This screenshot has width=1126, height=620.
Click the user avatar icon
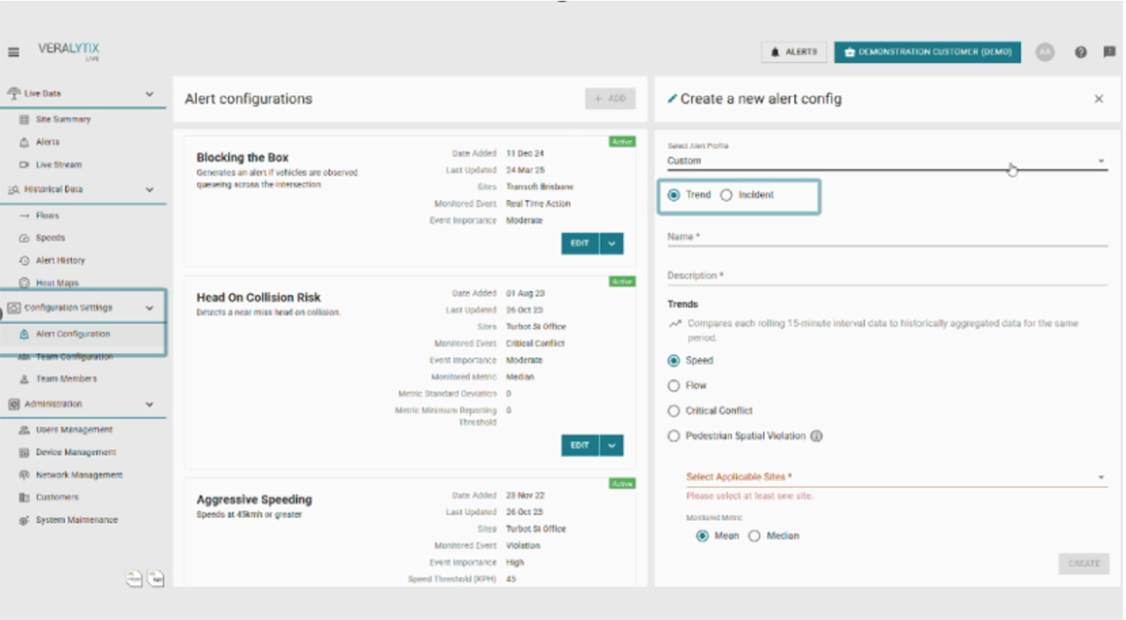[1044, 52]
